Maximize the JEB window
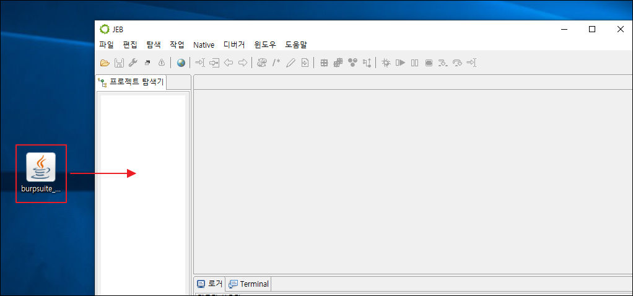The image size is (633, 296). point(592,29)
